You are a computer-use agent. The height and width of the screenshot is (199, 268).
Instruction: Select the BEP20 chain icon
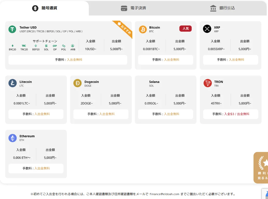(36, 46)
